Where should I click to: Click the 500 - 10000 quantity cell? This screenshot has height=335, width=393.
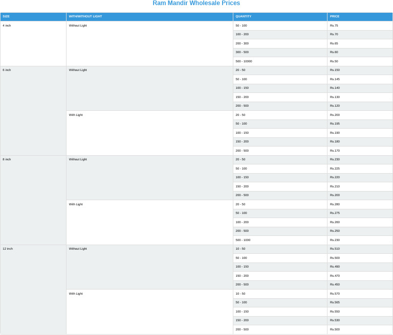(280, 61)
